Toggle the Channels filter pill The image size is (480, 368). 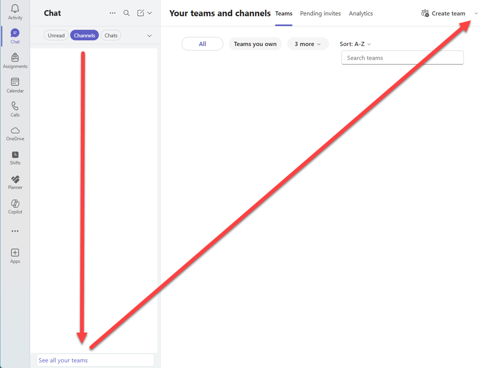[84, 35]
